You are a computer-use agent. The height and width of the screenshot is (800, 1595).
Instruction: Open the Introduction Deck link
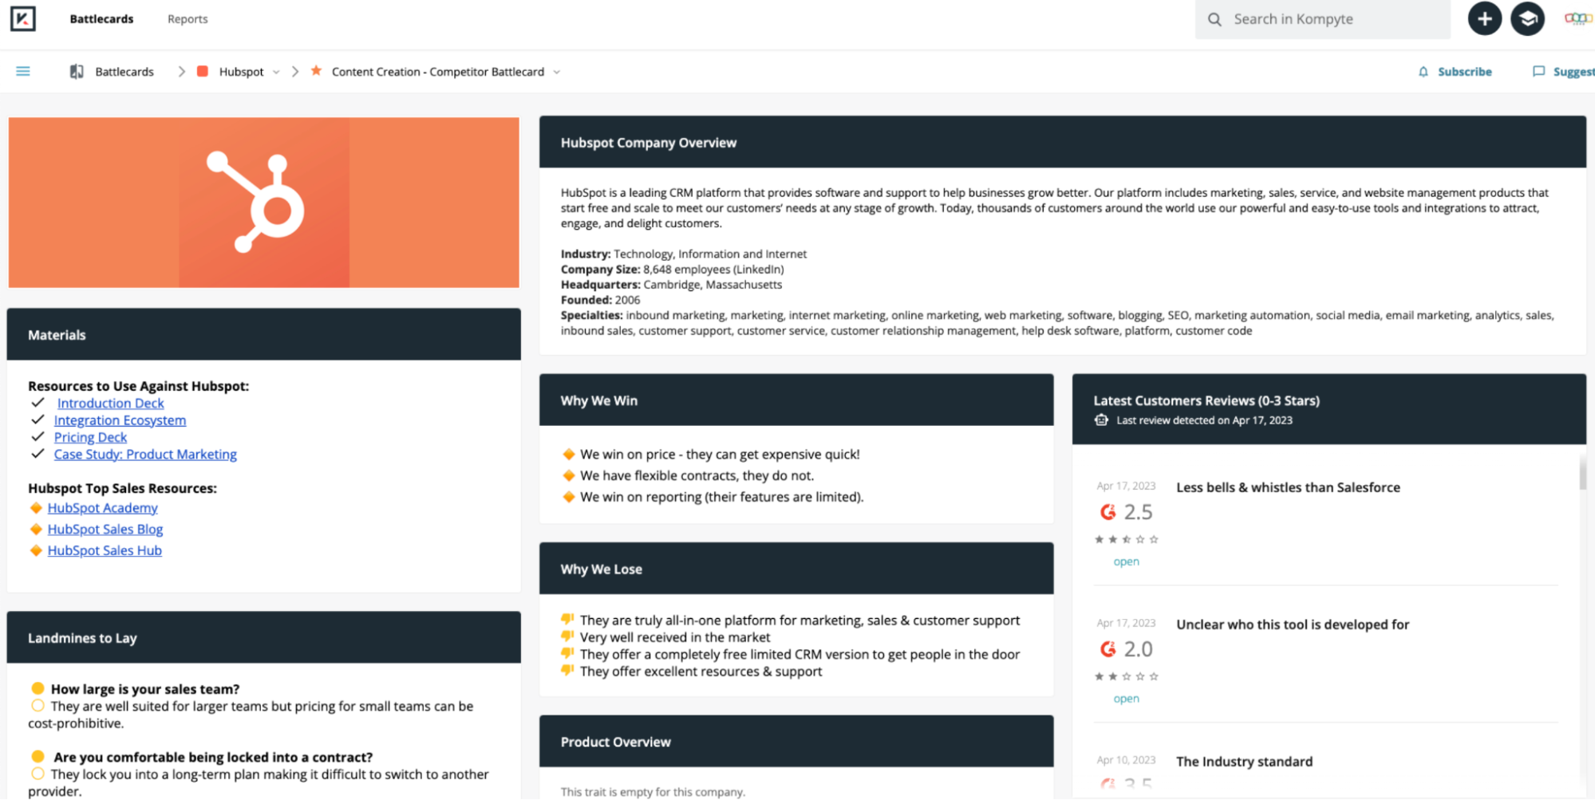[x=110, y=404]
